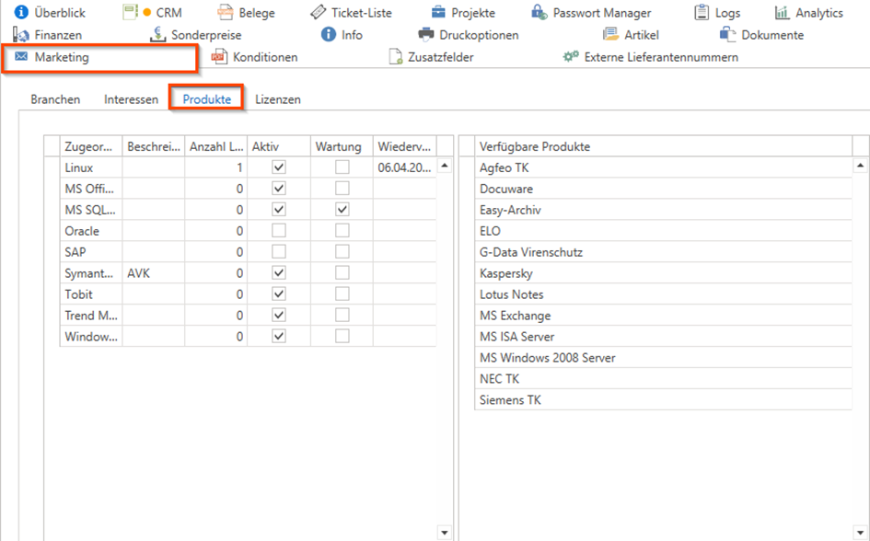The image size is (870, 541).
Task: Select Kaspersky in available products list
Action: [505, 273]
